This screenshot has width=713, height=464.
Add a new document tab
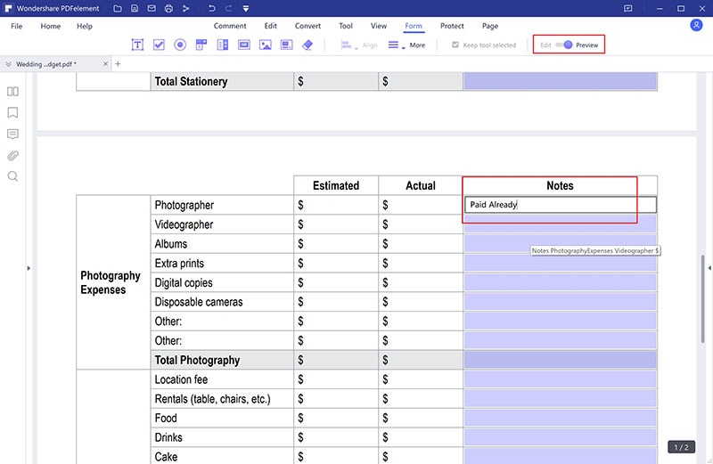pyautogui.click(x=118, y=64)
